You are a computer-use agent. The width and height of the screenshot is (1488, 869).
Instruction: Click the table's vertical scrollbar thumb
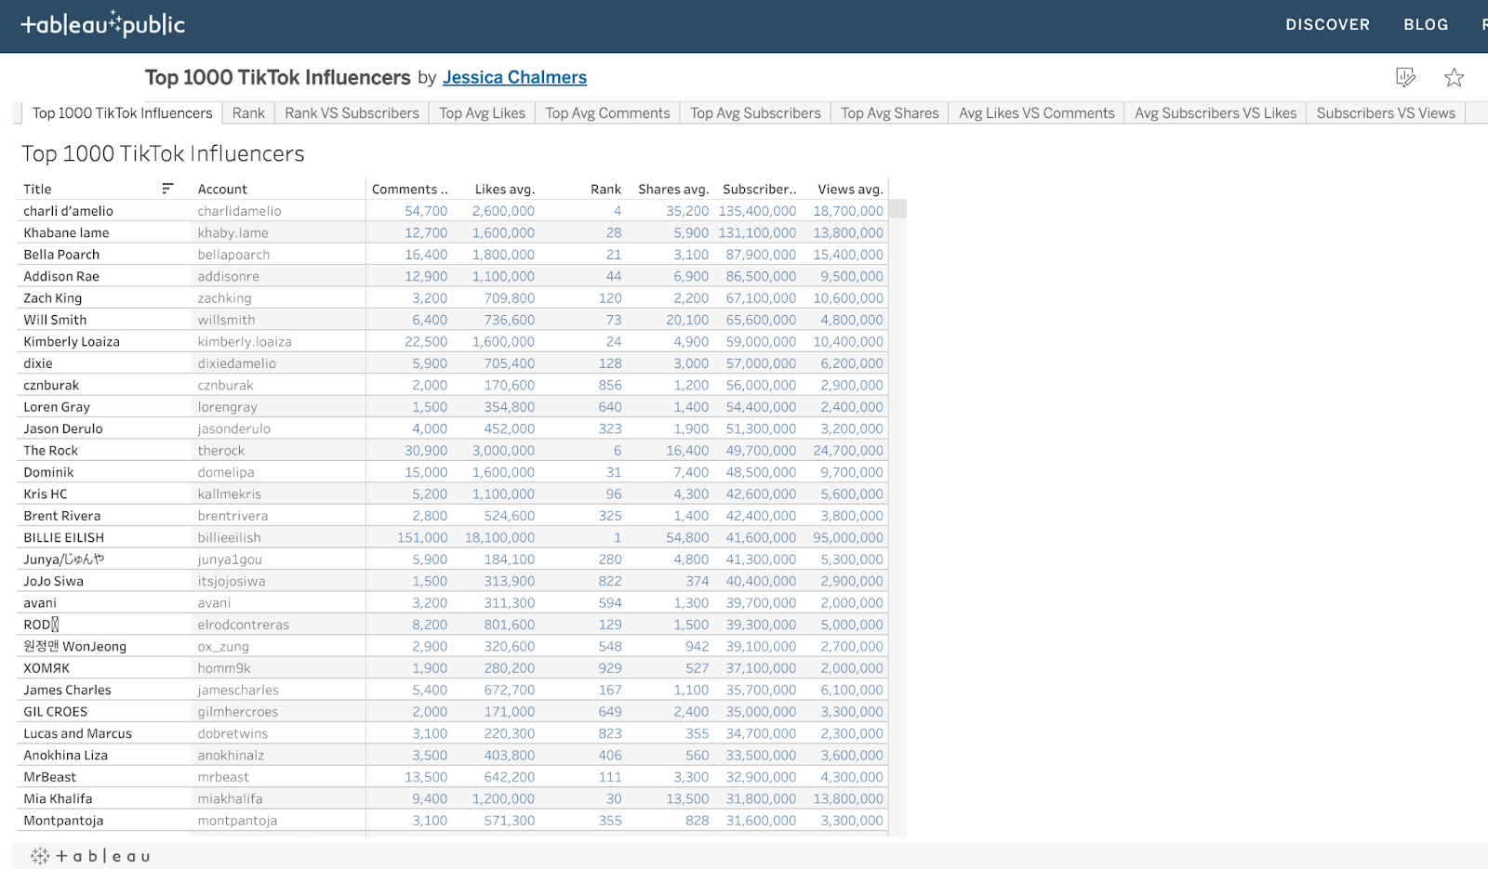click(897, 209)
